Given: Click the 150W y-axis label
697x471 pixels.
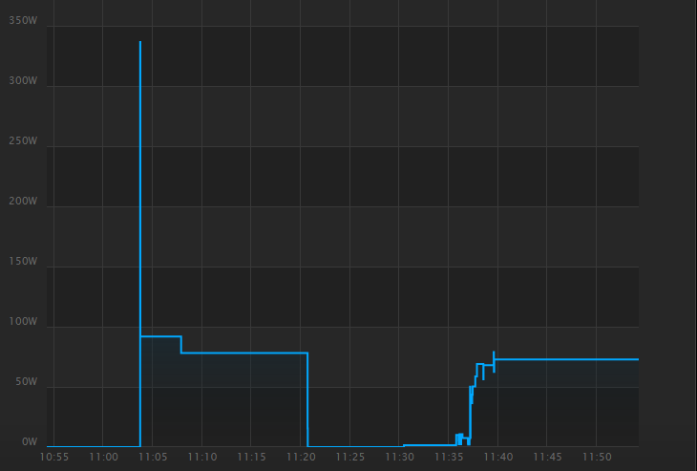Looking at the screenshot, I should 22,262.
